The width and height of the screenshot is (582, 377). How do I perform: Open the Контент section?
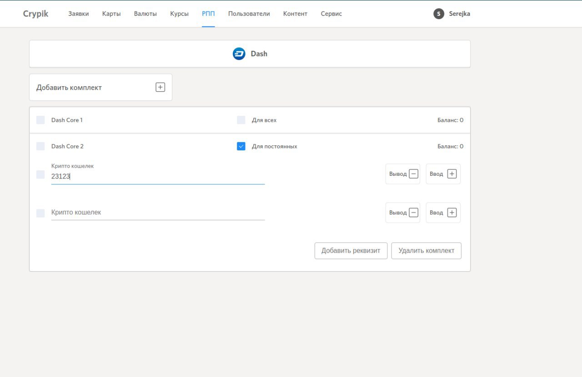[x=295, y=14]
